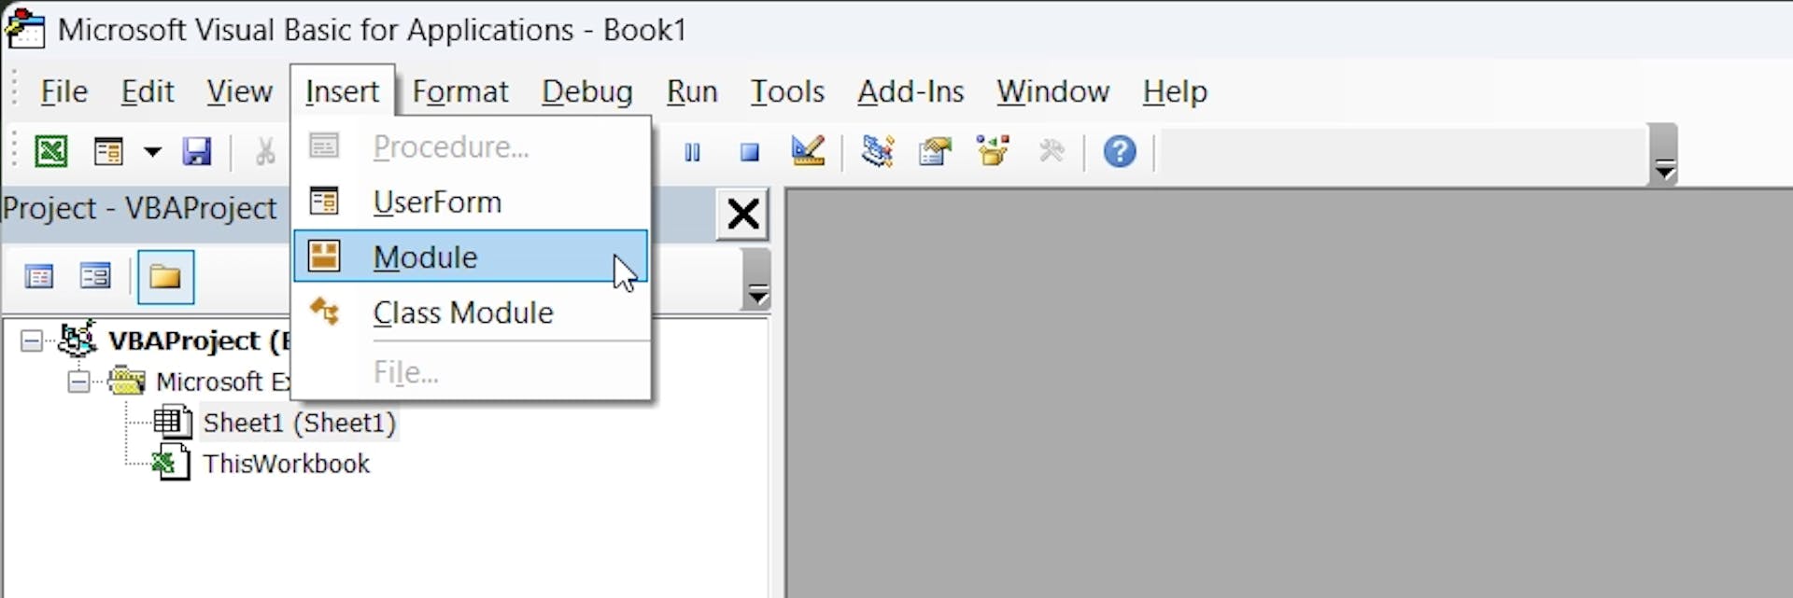
Task: Click the ThisWorkbook icon in tree
Action: tap(172, 464)
